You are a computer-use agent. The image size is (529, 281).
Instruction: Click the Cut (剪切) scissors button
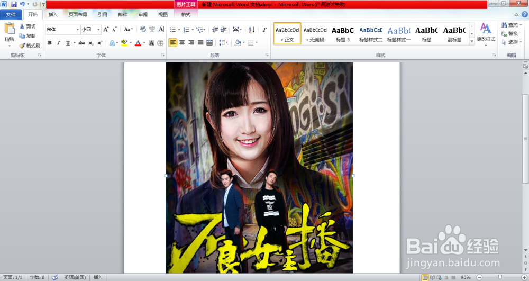(x=28, y=26)
